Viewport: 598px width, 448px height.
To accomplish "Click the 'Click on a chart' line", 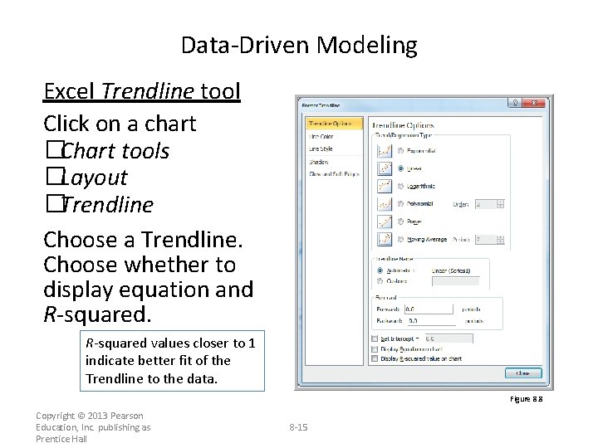I will (x=120, y=124).
